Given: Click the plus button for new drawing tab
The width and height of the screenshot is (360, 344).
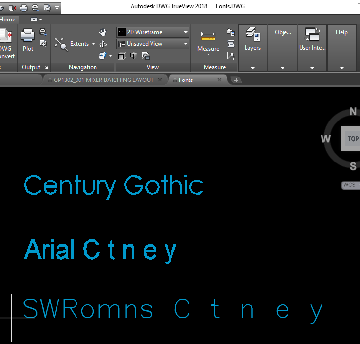Looking at the screenshot, I should [x=236, y=80].
